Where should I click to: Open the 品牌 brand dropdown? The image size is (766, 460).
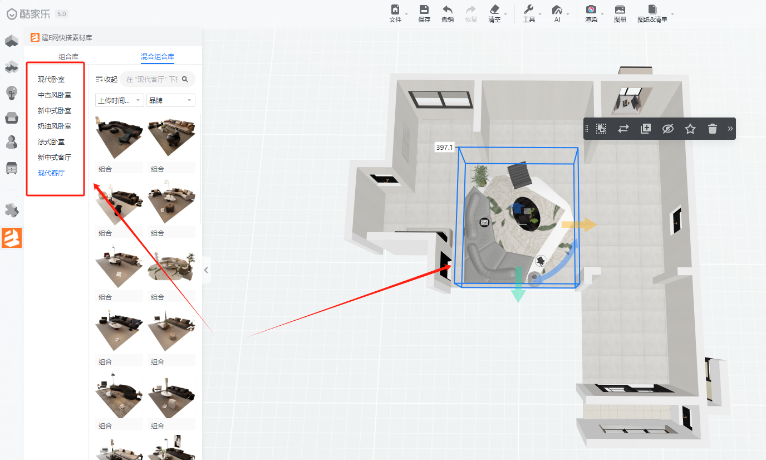[x=170, y=100]
